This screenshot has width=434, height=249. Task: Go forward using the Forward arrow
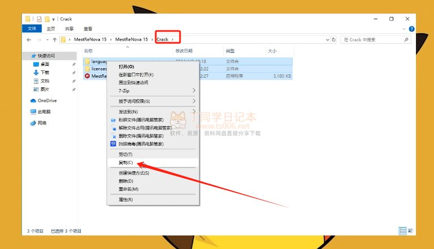[39, 40]
